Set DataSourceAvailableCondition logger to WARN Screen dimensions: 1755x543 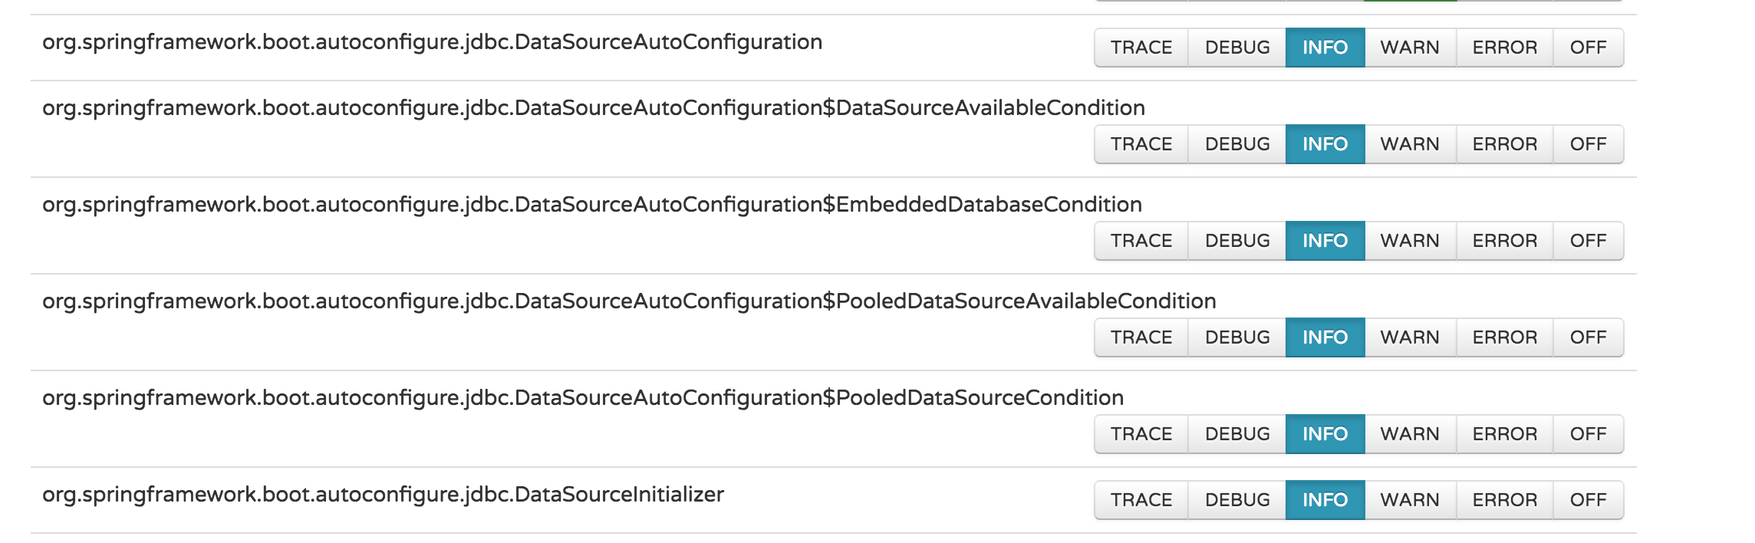click(x=1410, y=144)
